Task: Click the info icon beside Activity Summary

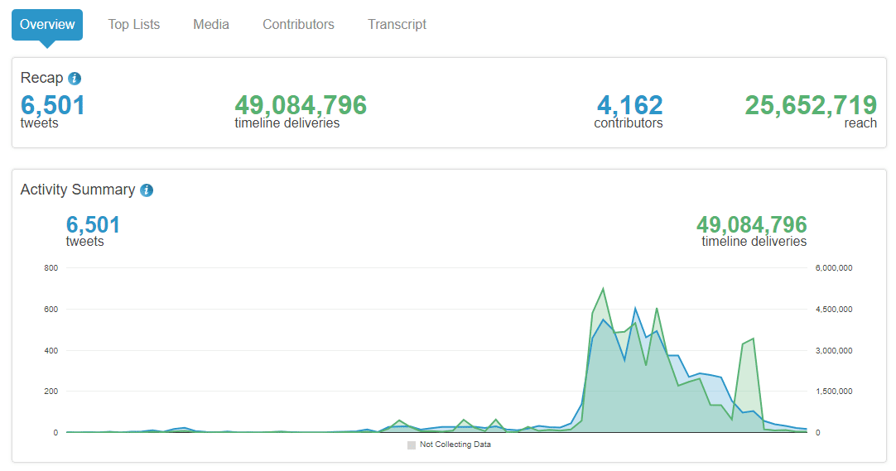Action: (147, 190)
